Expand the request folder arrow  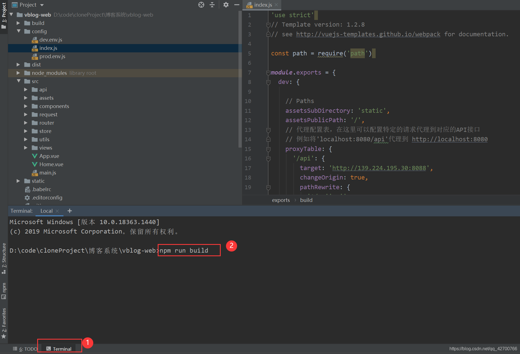click(26, 114)
